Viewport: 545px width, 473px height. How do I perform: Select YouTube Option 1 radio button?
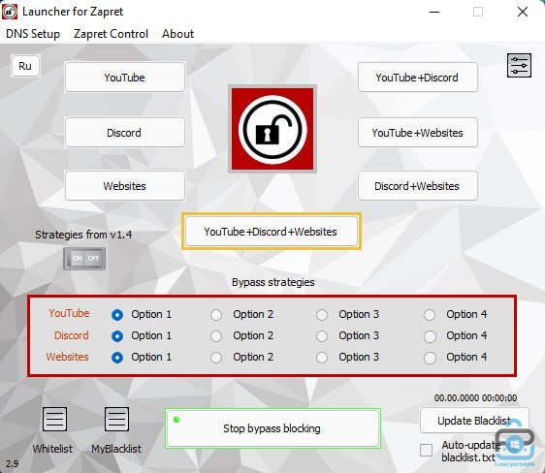pos(117,315)
